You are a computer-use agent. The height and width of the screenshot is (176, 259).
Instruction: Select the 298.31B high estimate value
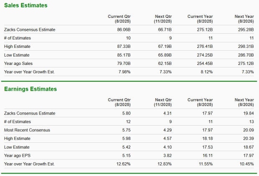[x=244, y=46]
